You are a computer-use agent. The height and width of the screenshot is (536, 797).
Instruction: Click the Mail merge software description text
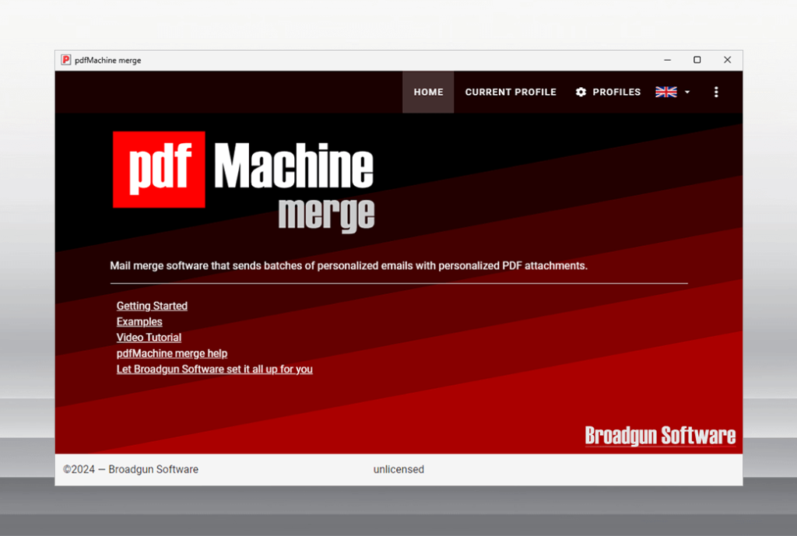tap(349, 266)
